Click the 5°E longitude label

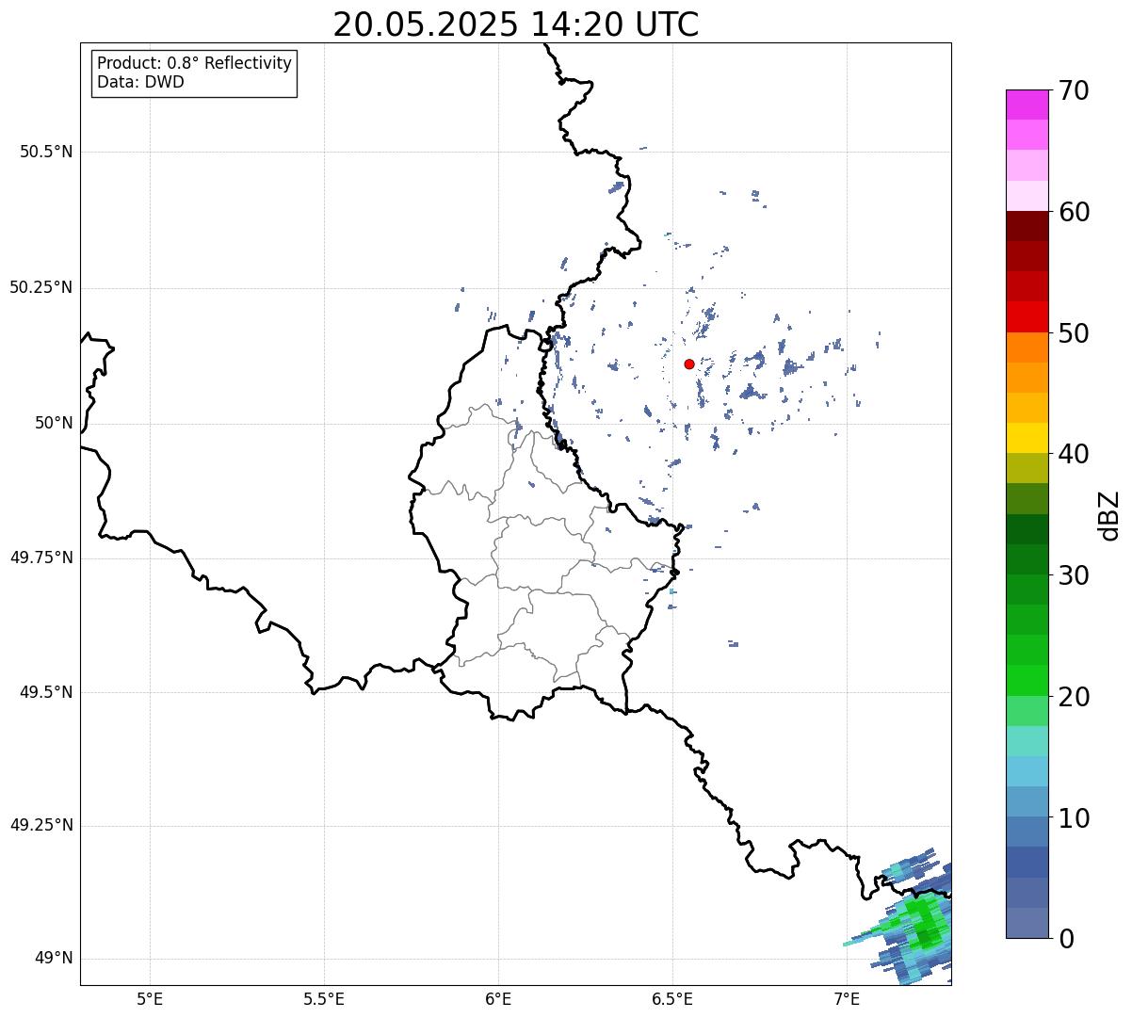(x=150, y=998)
